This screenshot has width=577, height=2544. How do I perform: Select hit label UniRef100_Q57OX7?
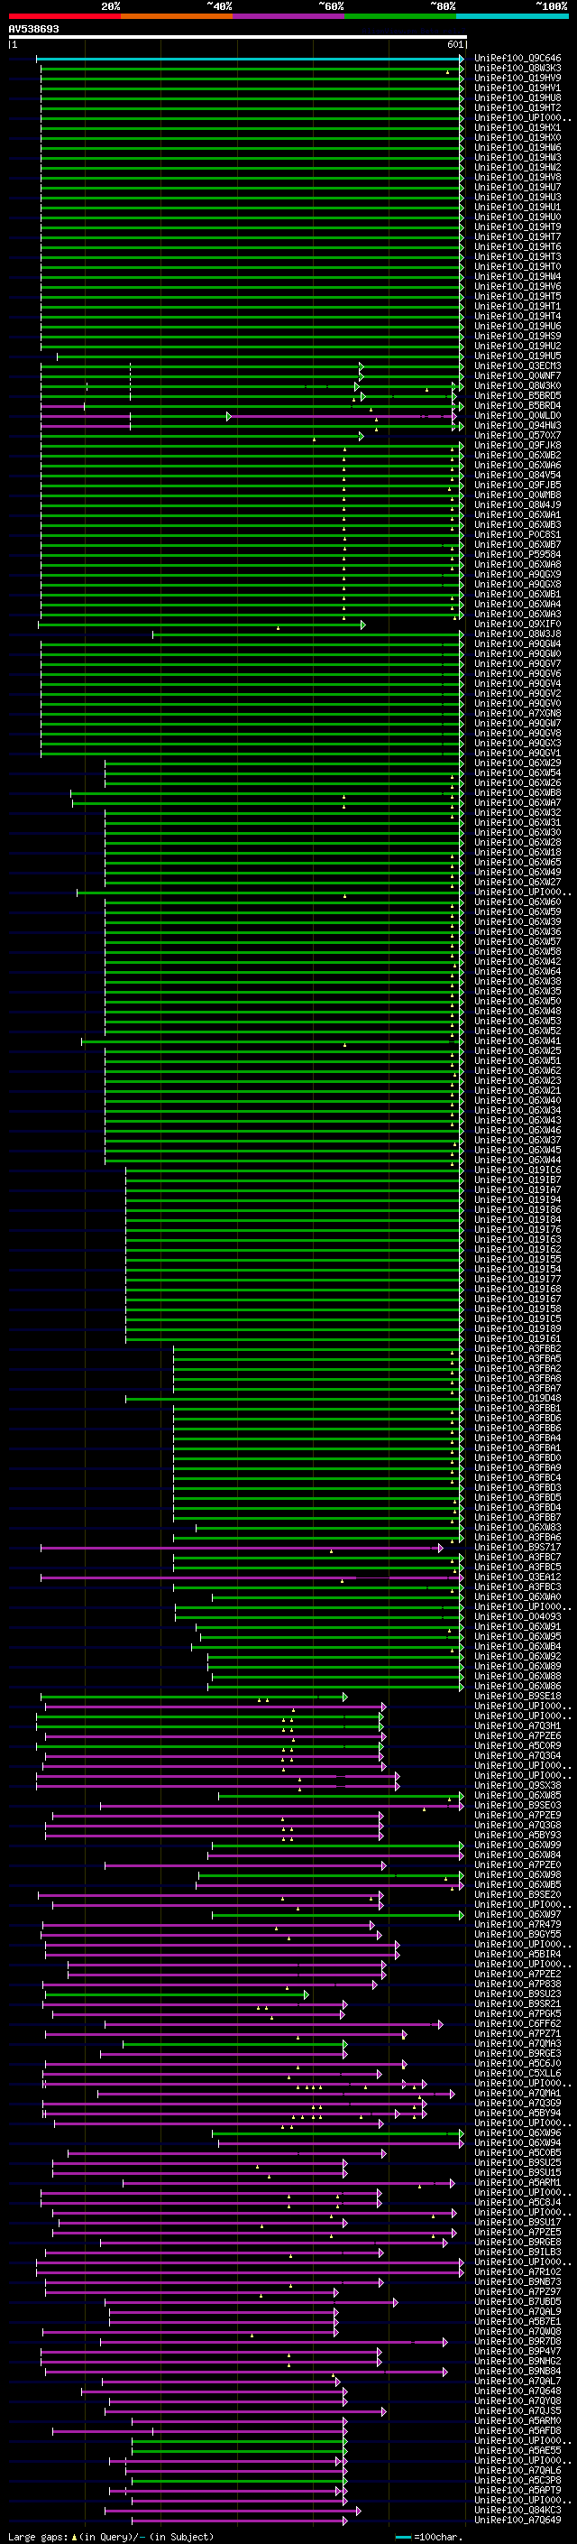click(517, 436)
